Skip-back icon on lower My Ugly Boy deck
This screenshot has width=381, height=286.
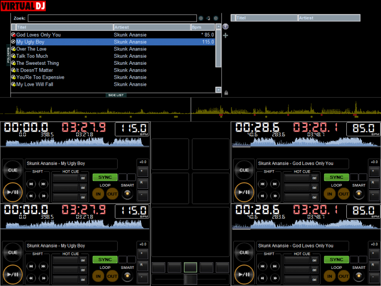pos(31,266)
